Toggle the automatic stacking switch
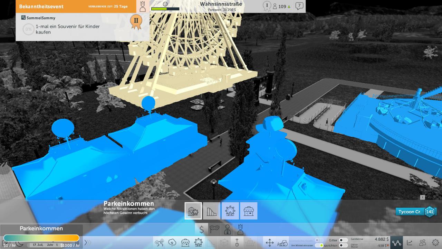This screenshot has height=249, width=442. pyautogui.click(x=319, y=240)
